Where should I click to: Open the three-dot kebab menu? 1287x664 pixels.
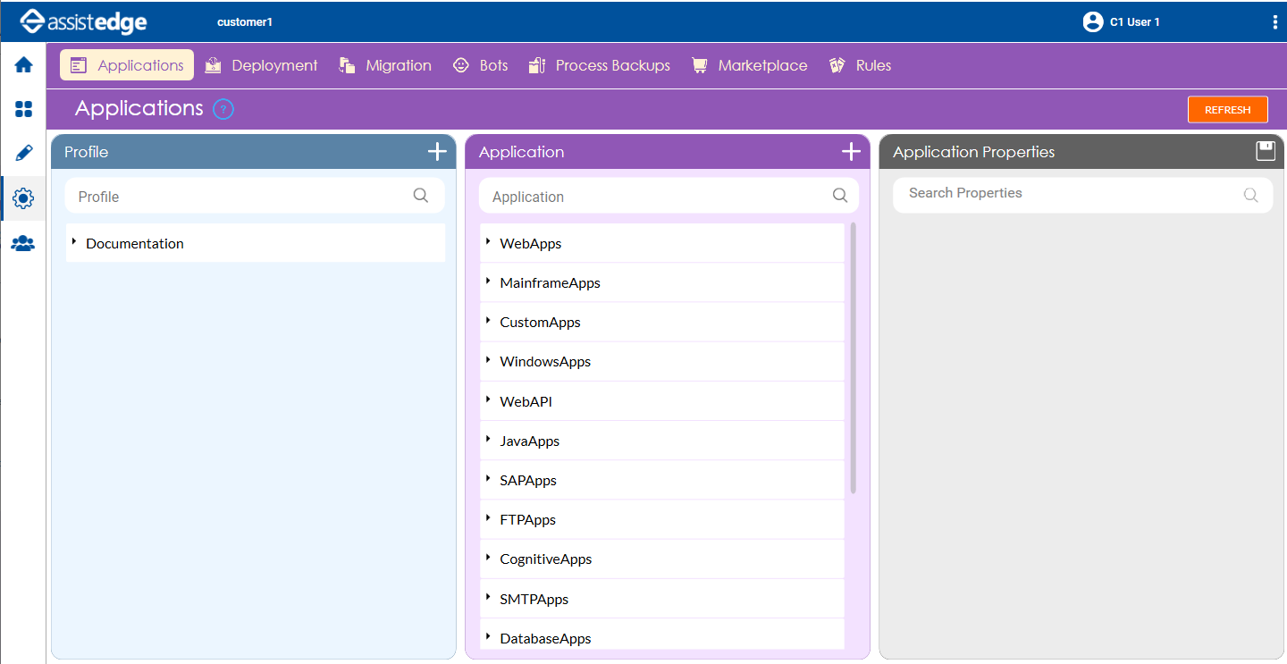(x=1274, y=22)
